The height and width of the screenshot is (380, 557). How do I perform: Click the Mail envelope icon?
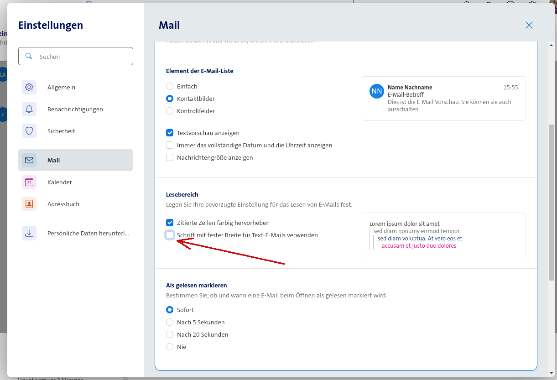(x=29, y=160)
